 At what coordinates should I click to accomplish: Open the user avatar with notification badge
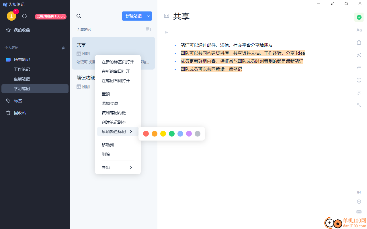click(11, 16)
